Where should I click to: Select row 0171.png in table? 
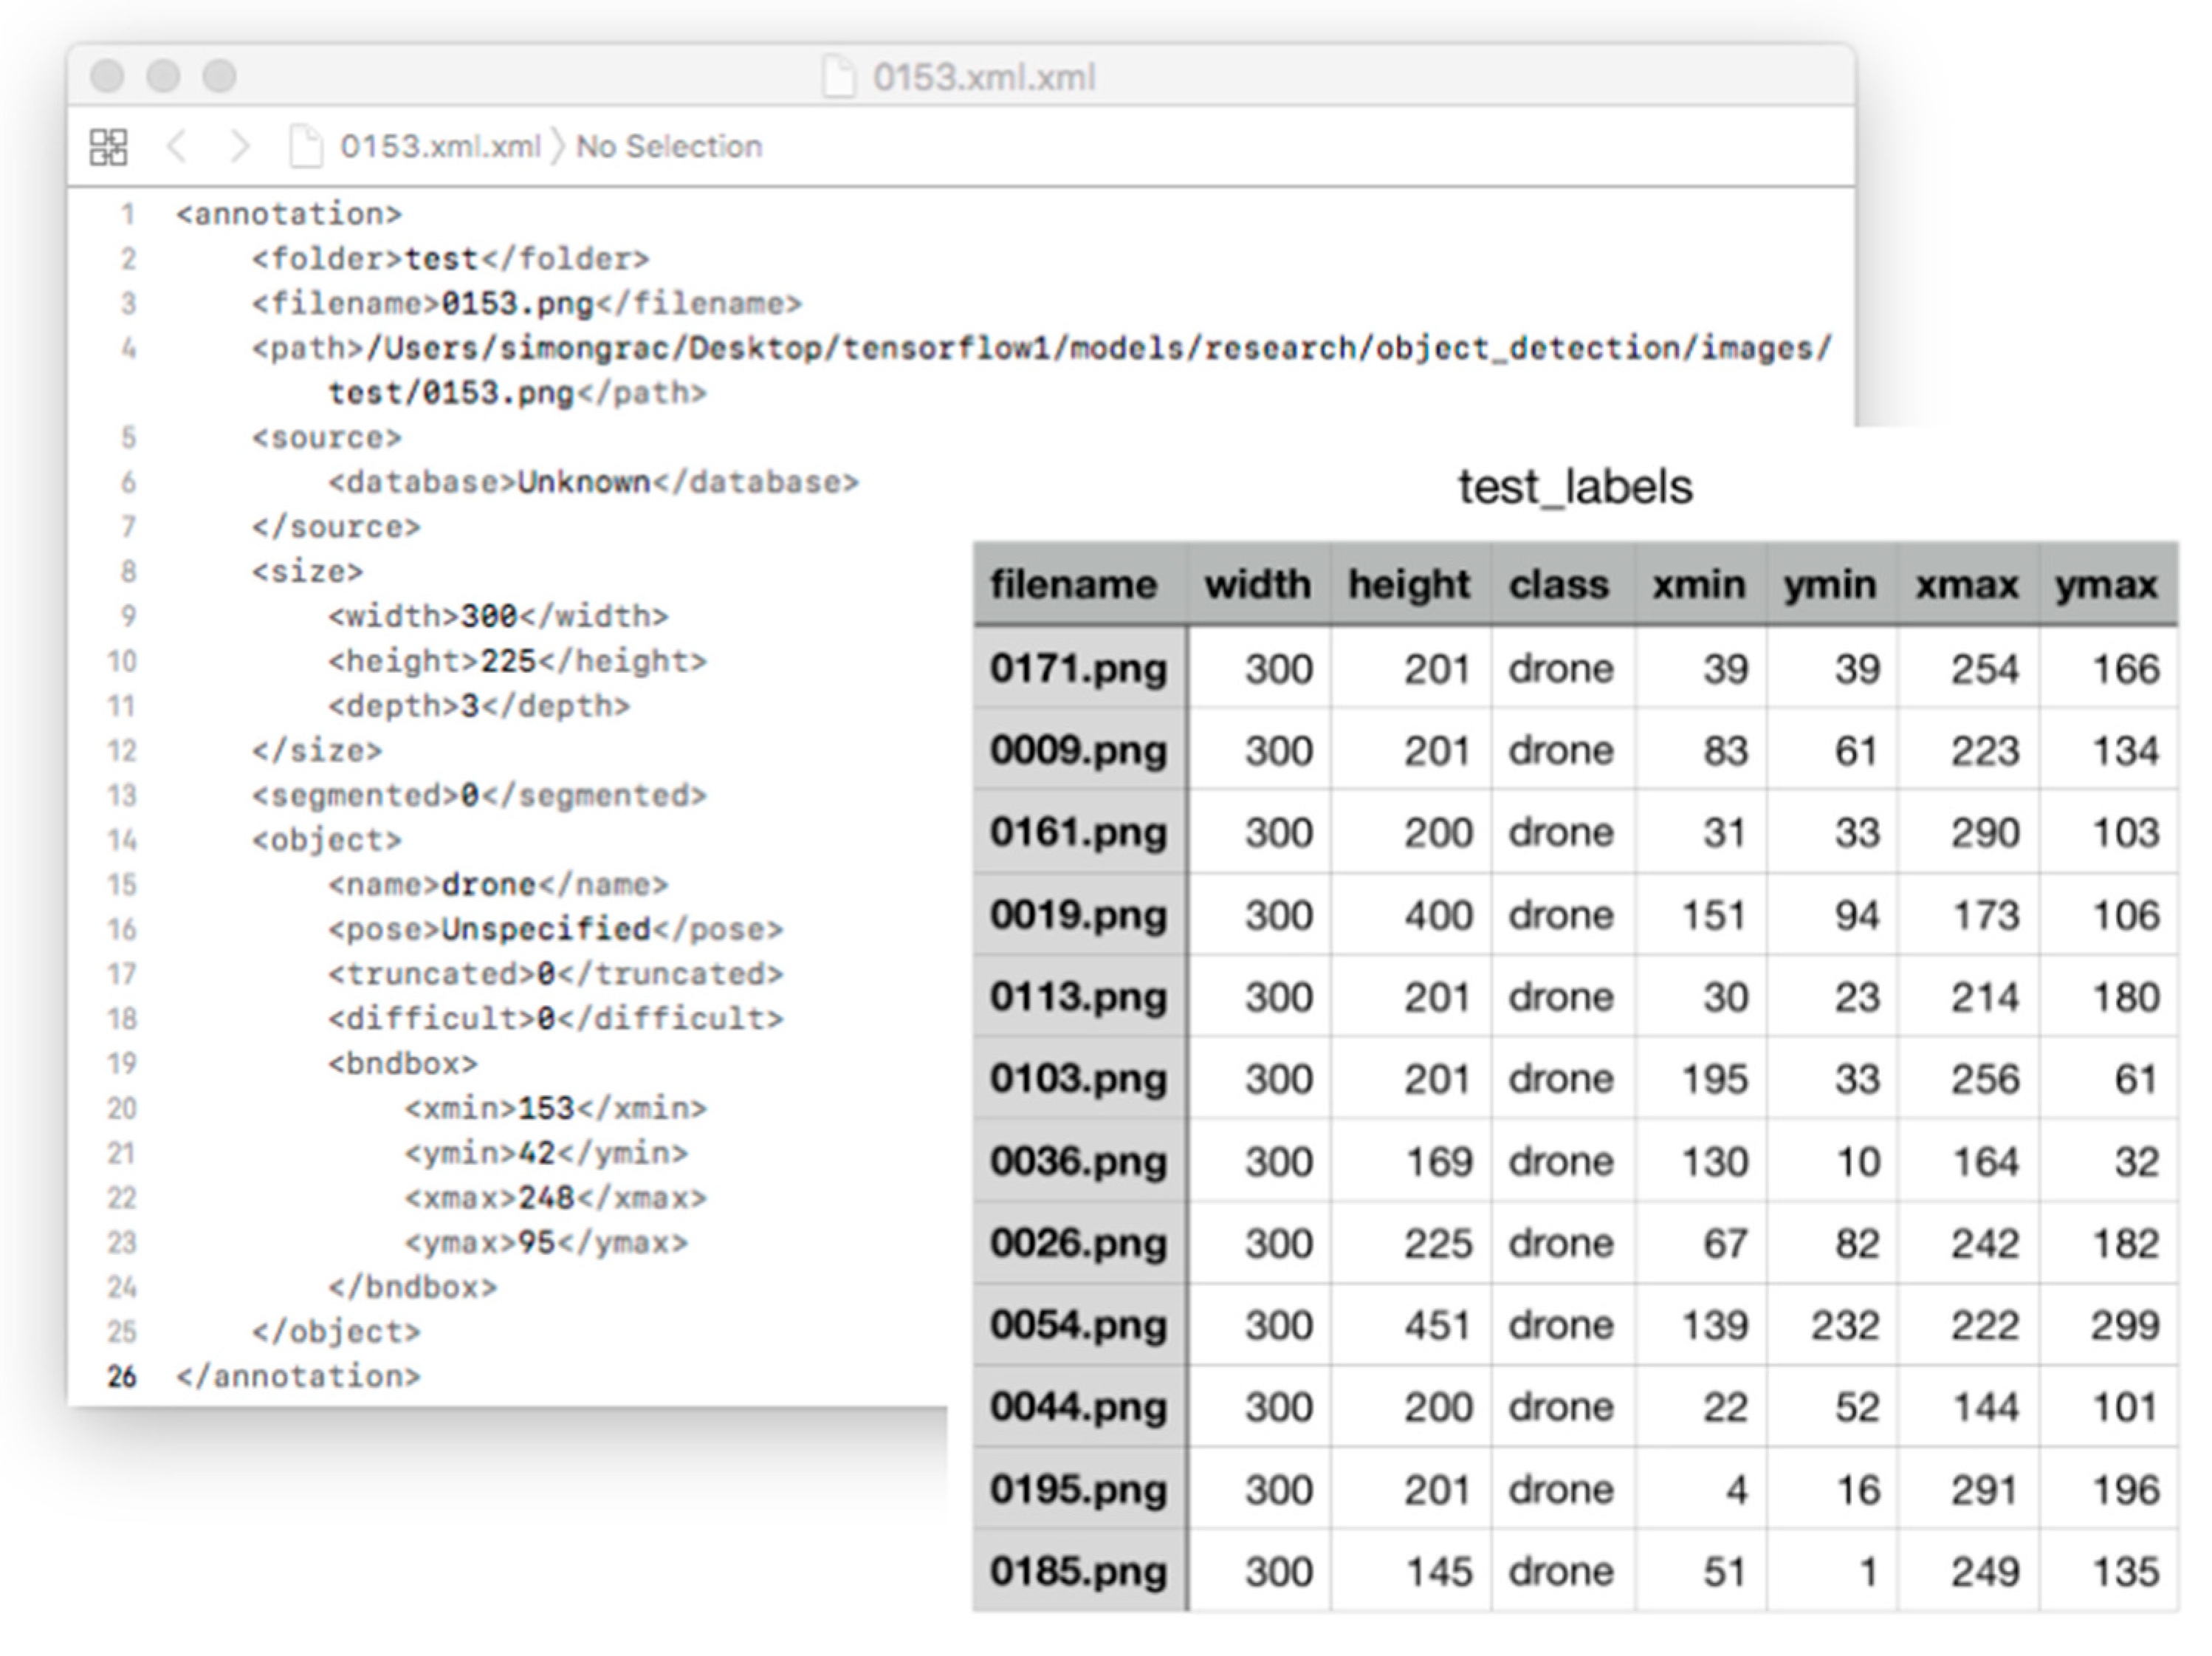click(x=1079, y=668)
